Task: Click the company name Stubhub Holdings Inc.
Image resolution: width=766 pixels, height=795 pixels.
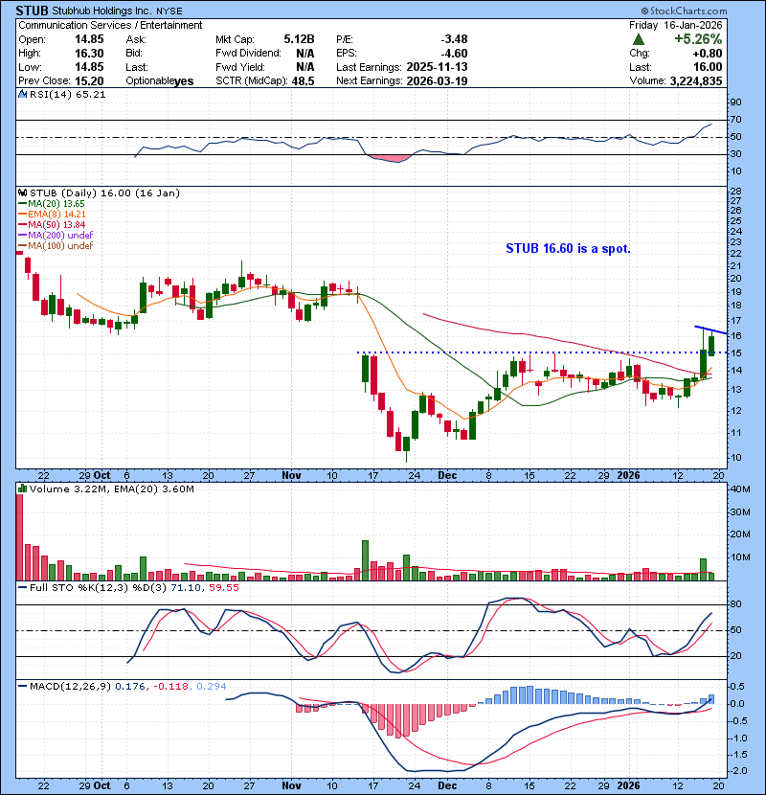Action: 101,11
